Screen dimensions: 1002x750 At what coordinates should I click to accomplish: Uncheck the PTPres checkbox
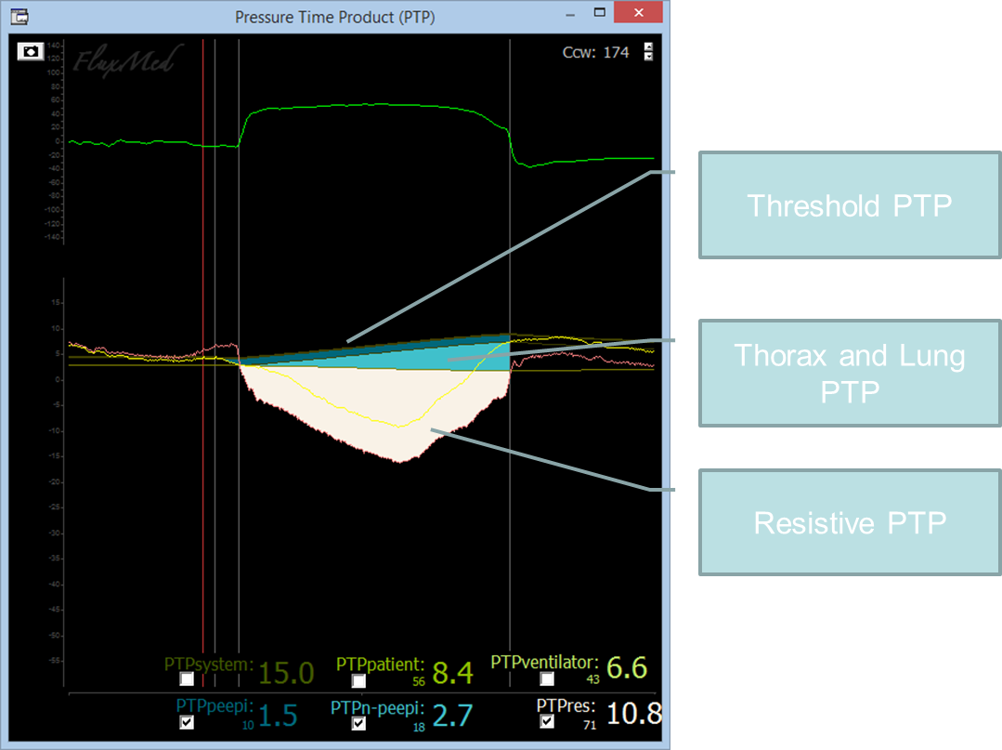pos(547,721)
